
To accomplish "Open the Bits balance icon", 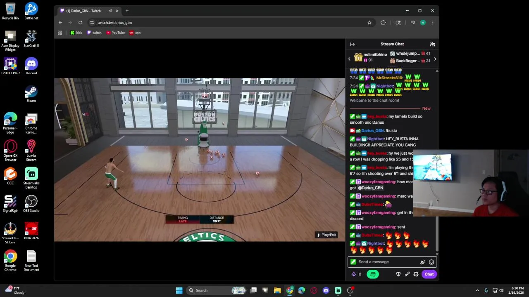I will [x=354, y=274].
